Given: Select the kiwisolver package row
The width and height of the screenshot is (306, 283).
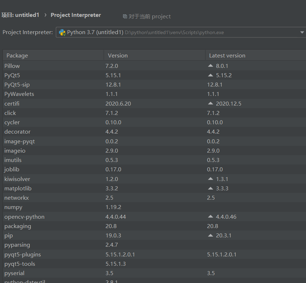Looking at the screenshot, I should point(155,179).
